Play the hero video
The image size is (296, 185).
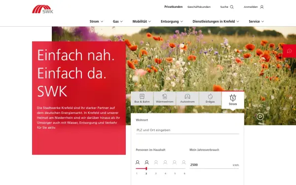pyautogui.click(x=260, y=116)
